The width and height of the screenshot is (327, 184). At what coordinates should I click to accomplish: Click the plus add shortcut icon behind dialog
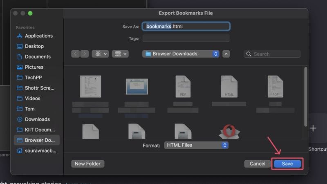[x=313, y=128]
